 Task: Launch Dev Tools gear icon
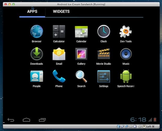click(126, 32)
